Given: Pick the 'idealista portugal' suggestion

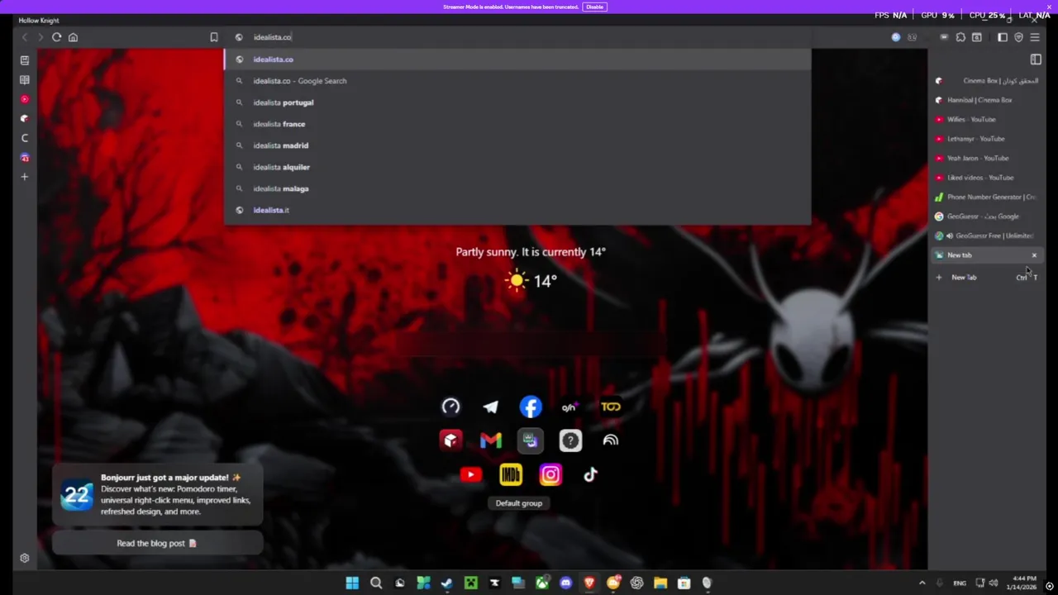Looking at the screenshot, I should pos(517,102).
